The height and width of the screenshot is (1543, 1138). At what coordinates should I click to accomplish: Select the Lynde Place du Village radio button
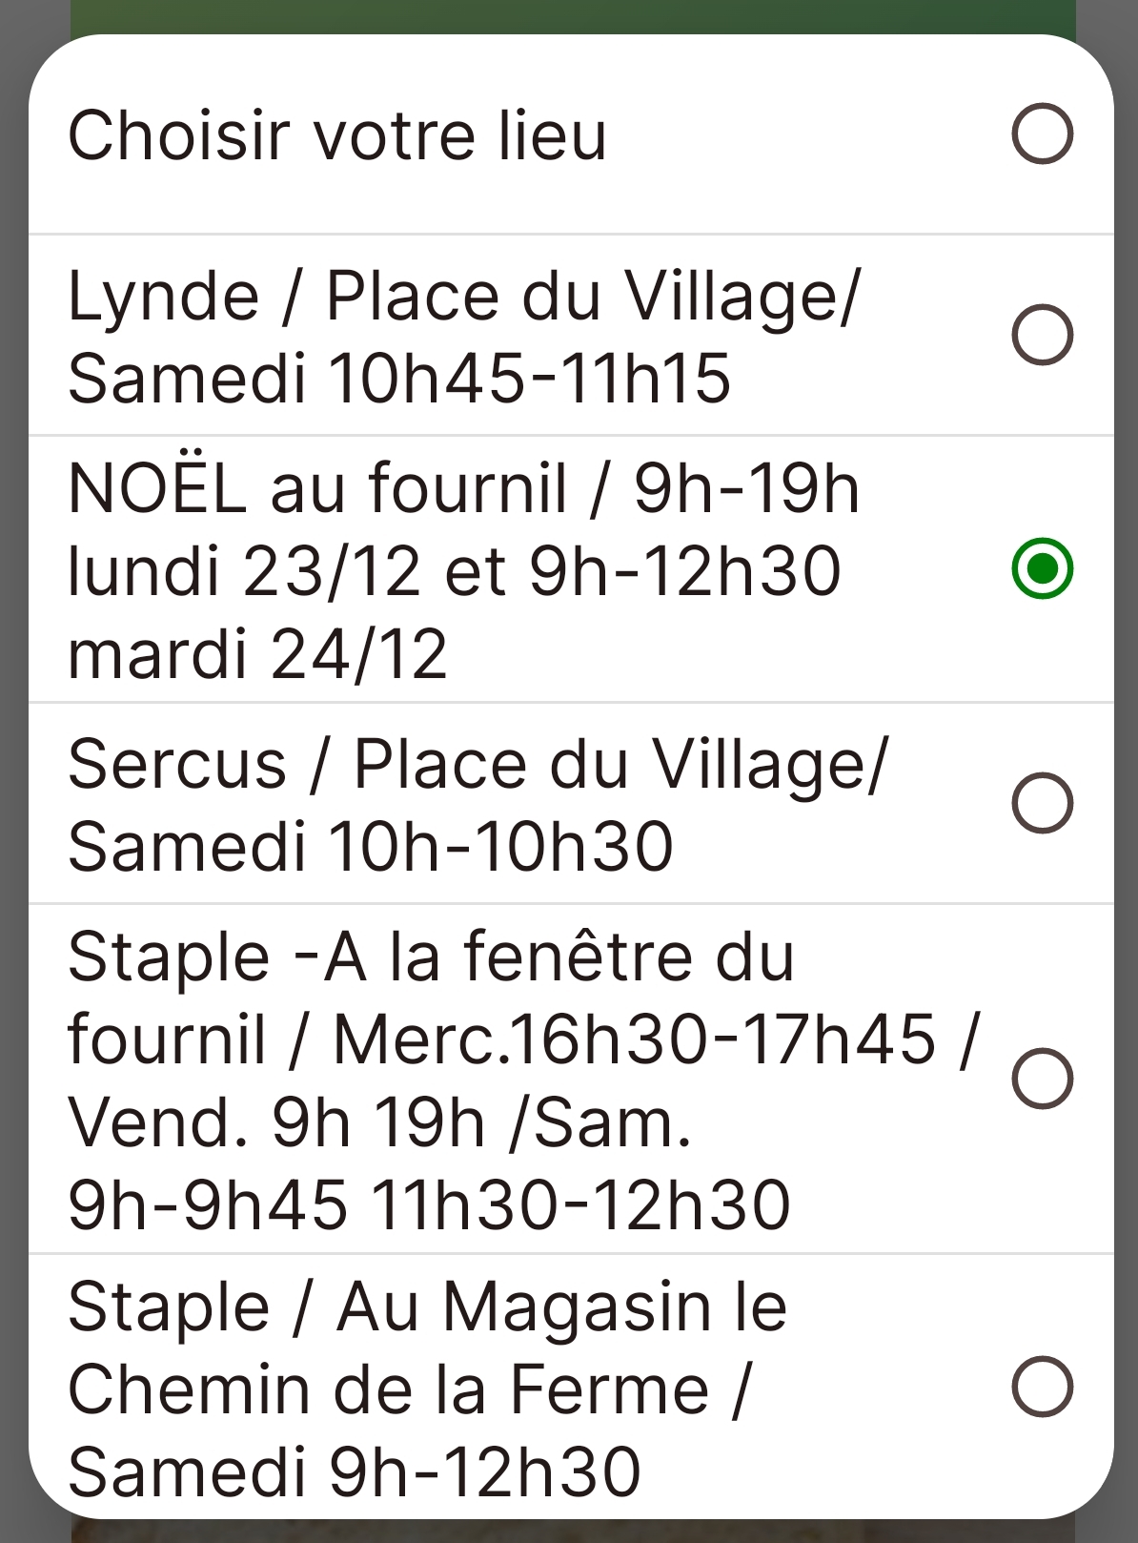point(1042,335)
